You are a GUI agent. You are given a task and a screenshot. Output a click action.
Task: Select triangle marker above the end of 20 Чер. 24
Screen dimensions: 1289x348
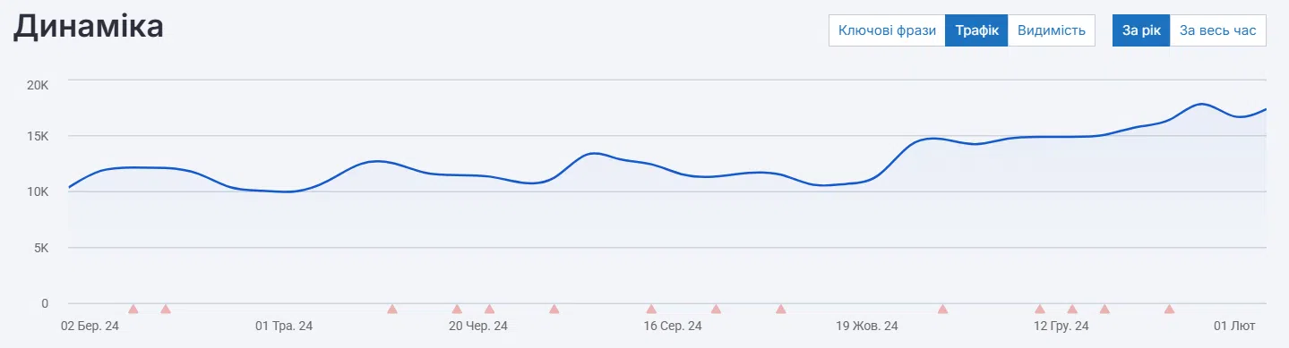489,309
